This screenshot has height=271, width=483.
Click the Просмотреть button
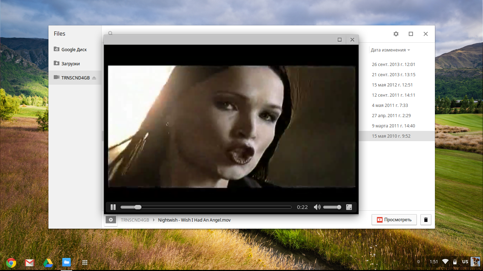point(394,220)
